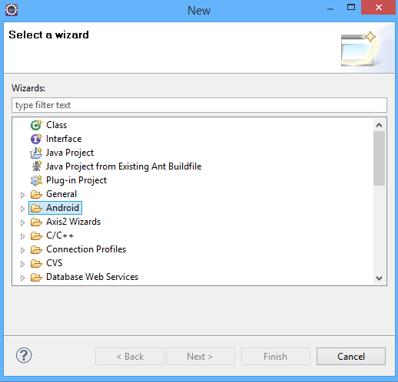Viewport: 398px width, 382px height.
Task: Select the Class wizard icon
Action: (x=36, y=125)
